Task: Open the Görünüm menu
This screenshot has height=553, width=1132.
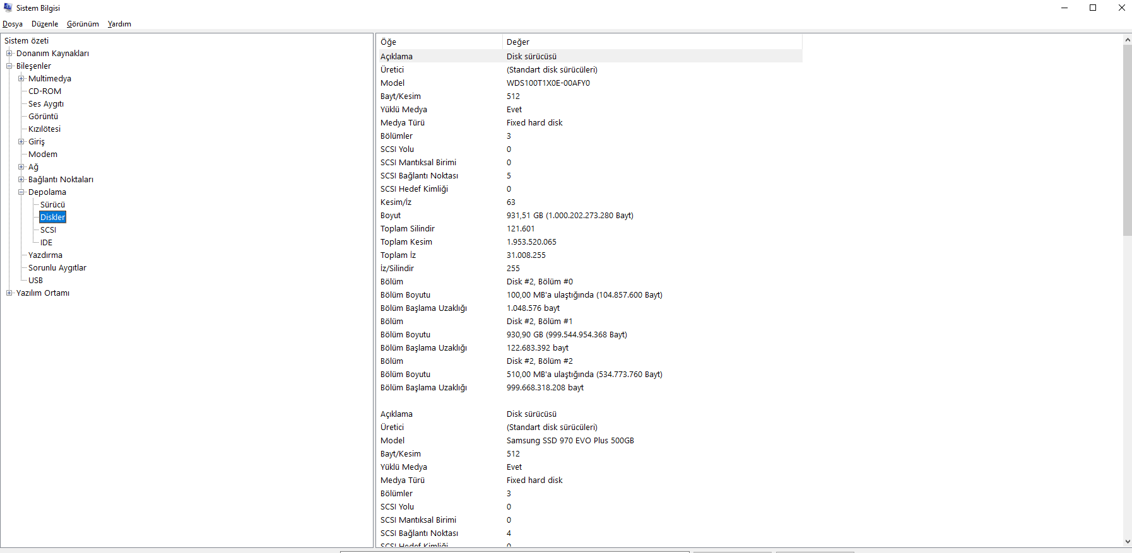Action: pyautogui.click(x=83, y=24)
